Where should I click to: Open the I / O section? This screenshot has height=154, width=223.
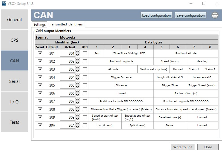coord(14,102)
